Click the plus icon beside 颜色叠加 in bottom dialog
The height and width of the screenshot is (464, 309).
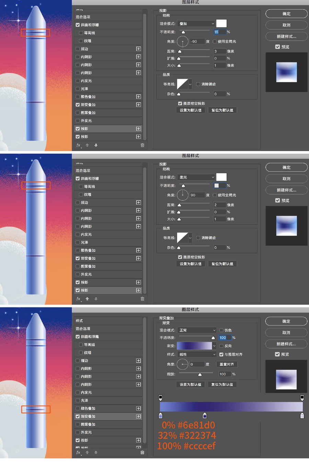pos(138,408)
